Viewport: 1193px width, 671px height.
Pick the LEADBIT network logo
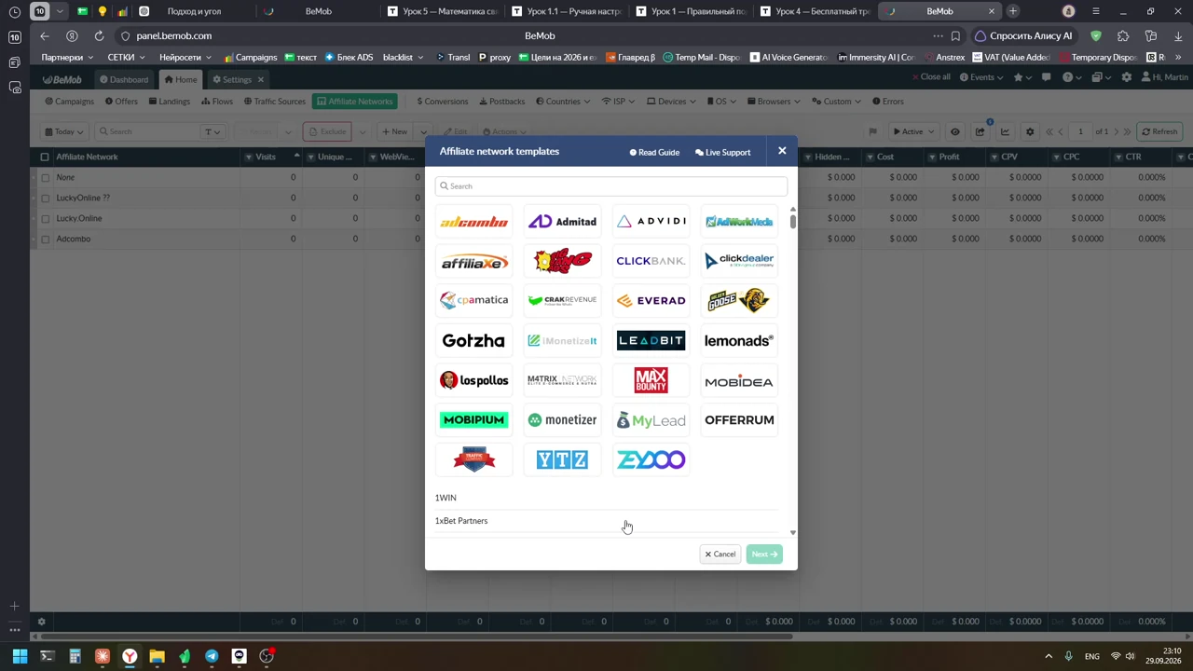[651, 340]
